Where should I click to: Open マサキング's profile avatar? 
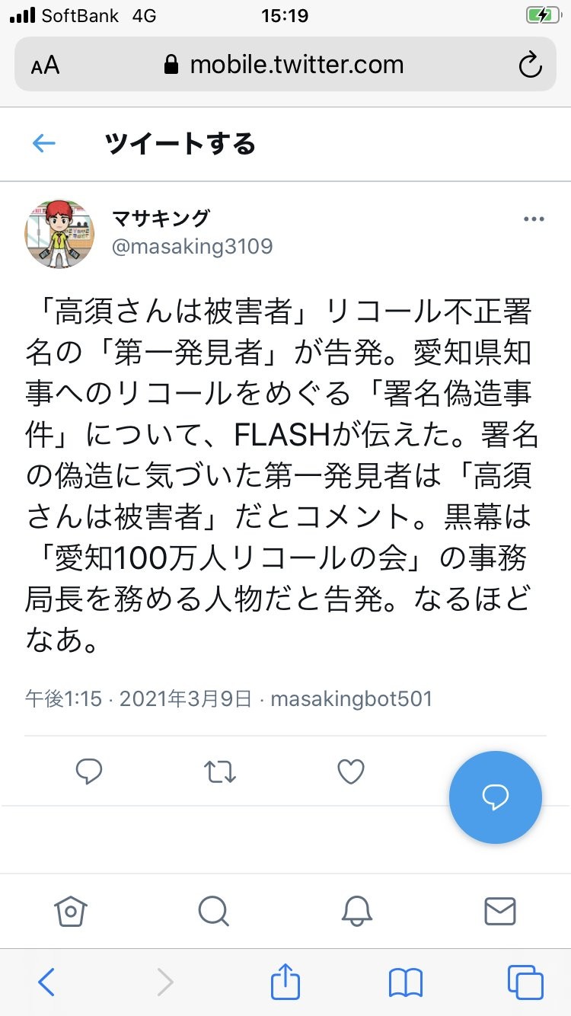[59, 234]
